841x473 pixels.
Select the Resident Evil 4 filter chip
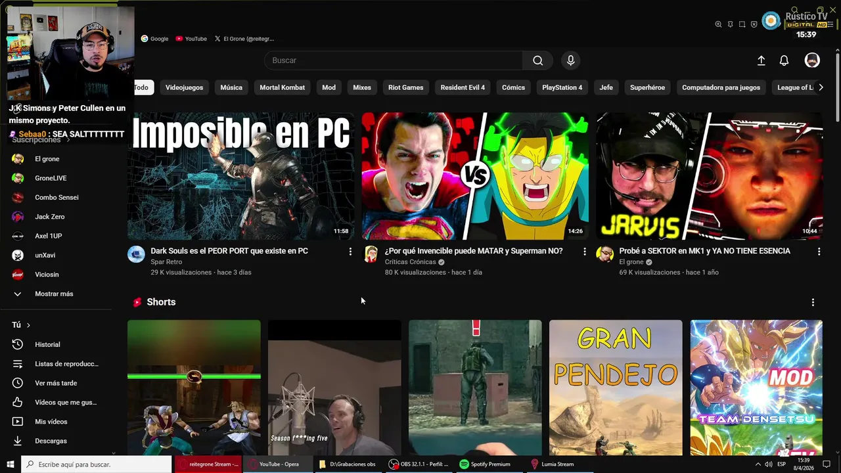(463, 87)
